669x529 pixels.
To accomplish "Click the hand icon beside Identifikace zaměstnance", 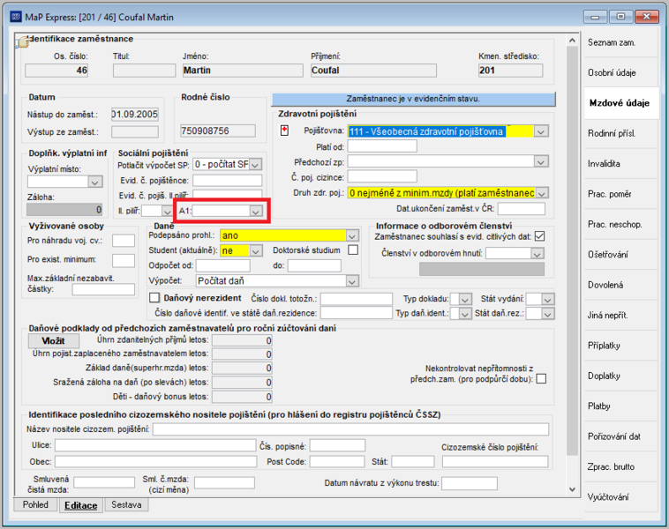I will (x=22, y=42).
